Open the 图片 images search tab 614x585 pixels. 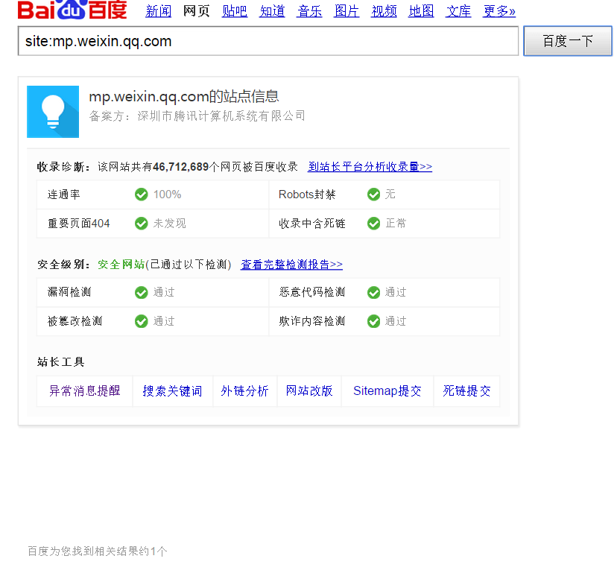346,11
